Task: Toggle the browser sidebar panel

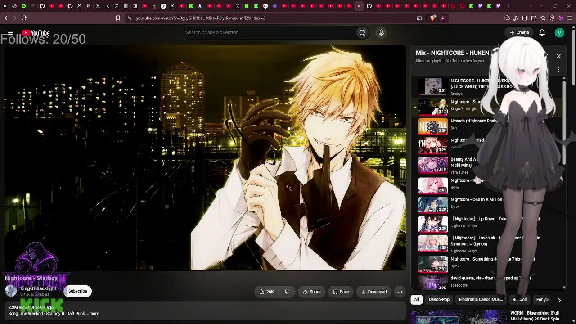Action: point(525,18)
